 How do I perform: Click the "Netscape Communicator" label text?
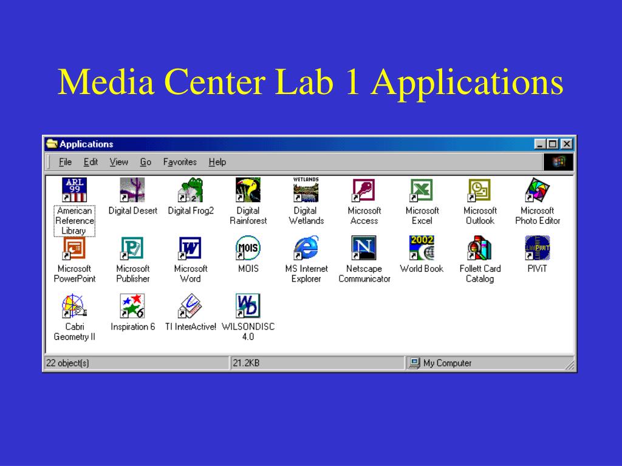[x=364, y=274]
